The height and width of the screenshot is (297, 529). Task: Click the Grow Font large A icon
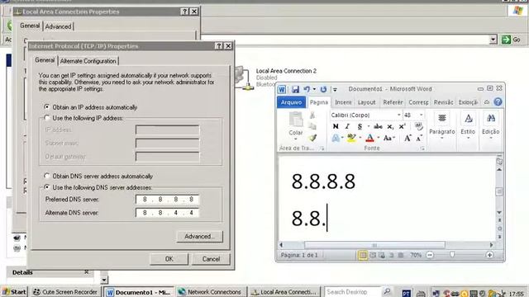(407, 138)
